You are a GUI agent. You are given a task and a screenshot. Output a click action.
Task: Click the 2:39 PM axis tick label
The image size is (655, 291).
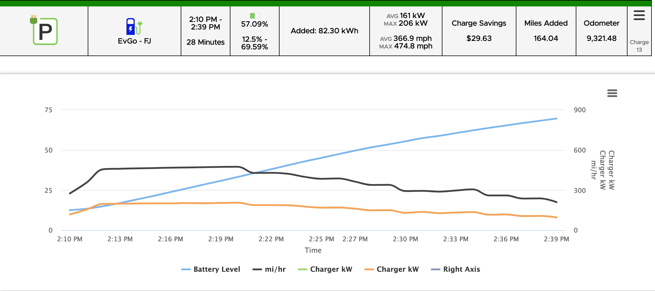(x=556, y=239)
